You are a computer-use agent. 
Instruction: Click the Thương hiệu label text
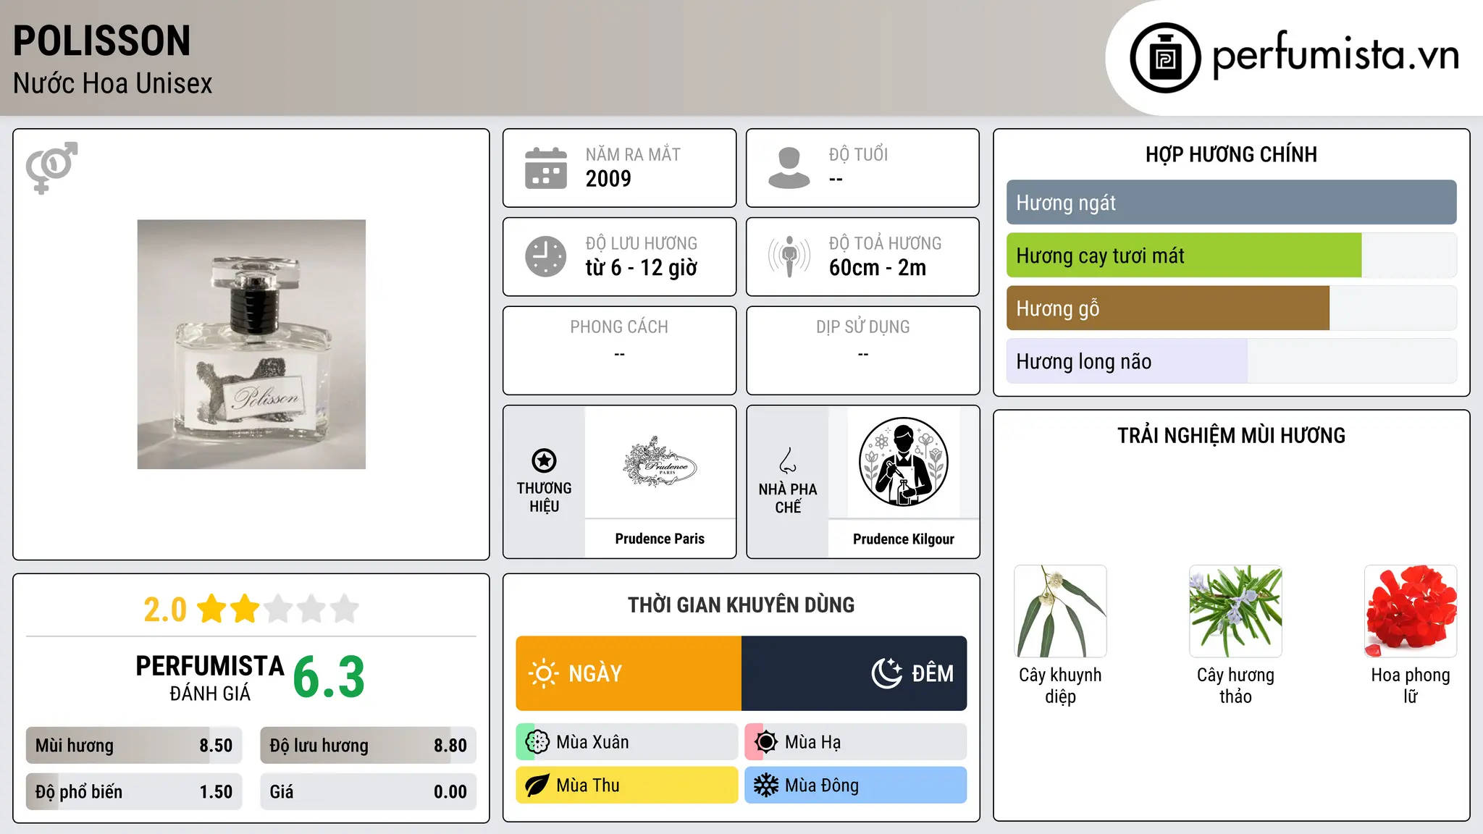(544, 497)
